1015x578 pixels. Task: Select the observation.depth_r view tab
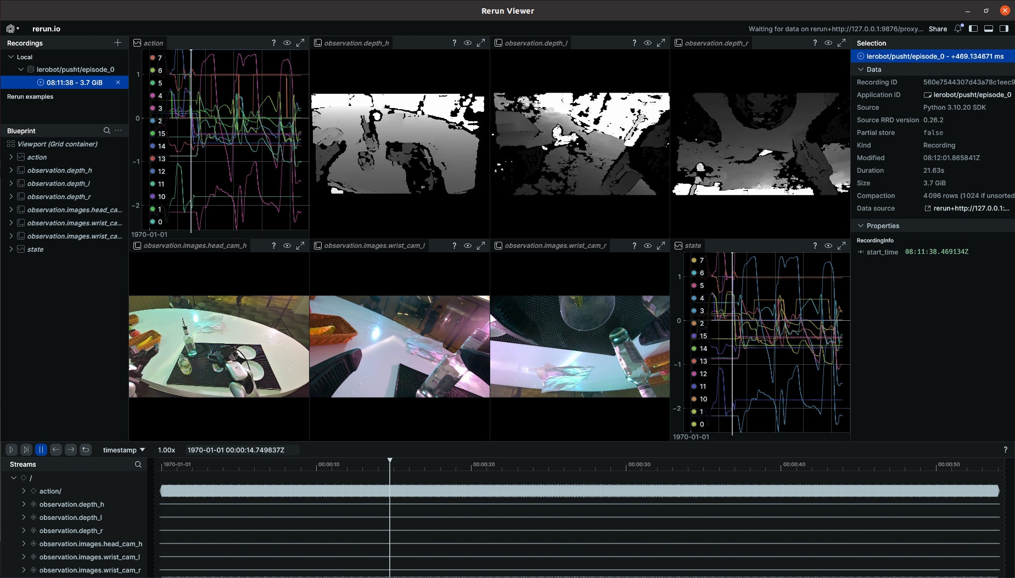pyautogui.click(x=716, y=43)
